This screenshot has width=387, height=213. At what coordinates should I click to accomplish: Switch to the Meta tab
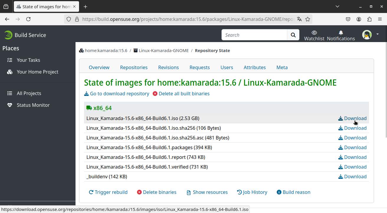[x=282, y=67]
